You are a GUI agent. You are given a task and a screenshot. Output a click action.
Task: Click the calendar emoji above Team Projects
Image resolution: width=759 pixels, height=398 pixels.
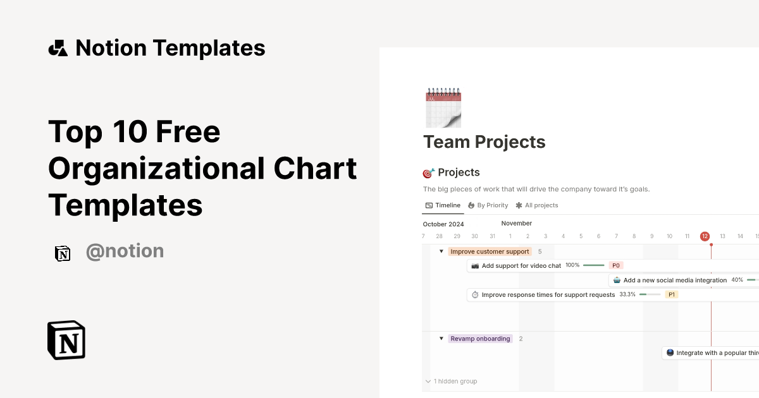(x=443, y=107)
